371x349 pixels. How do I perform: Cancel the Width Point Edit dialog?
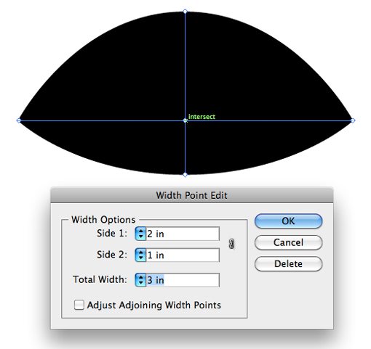[288, 242]
